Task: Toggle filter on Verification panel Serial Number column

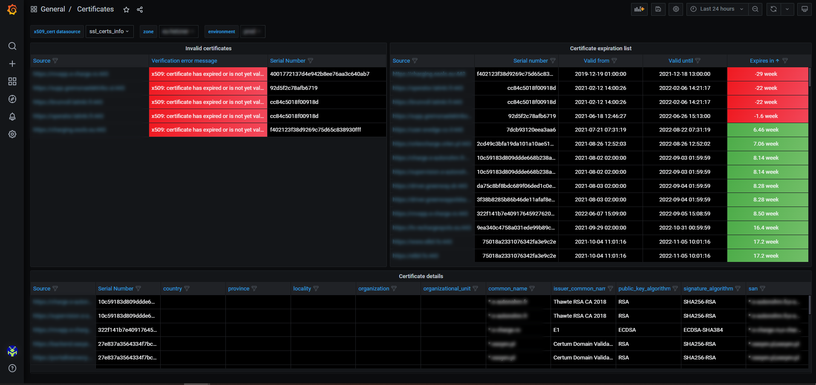Action: pos(310,61)
